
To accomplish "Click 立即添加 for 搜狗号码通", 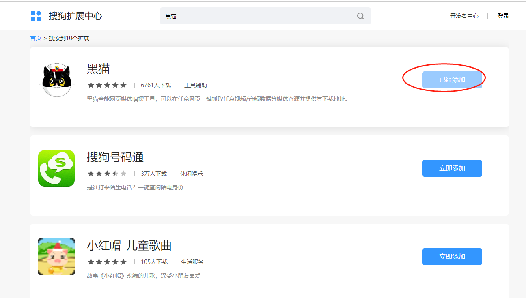I will [x=452, y=168].
